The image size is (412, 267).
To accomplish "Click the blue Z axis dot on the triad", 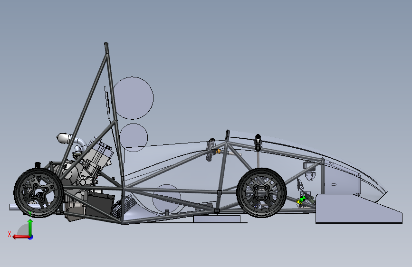I will pyautogui.click(x=31, y=238).
